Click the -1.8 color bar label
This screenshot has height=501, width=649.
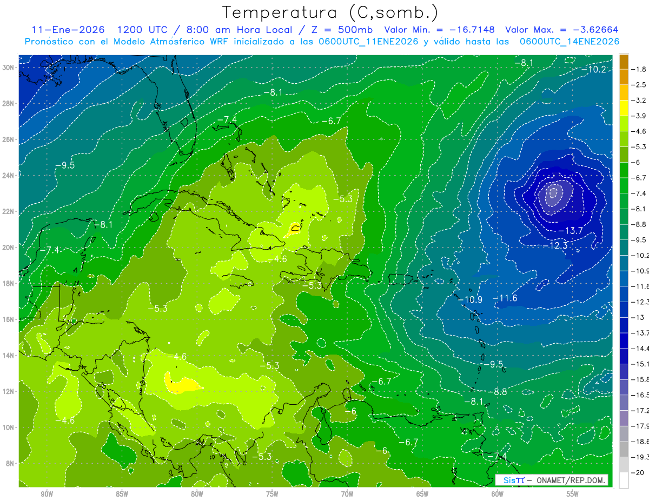point(639,70)
